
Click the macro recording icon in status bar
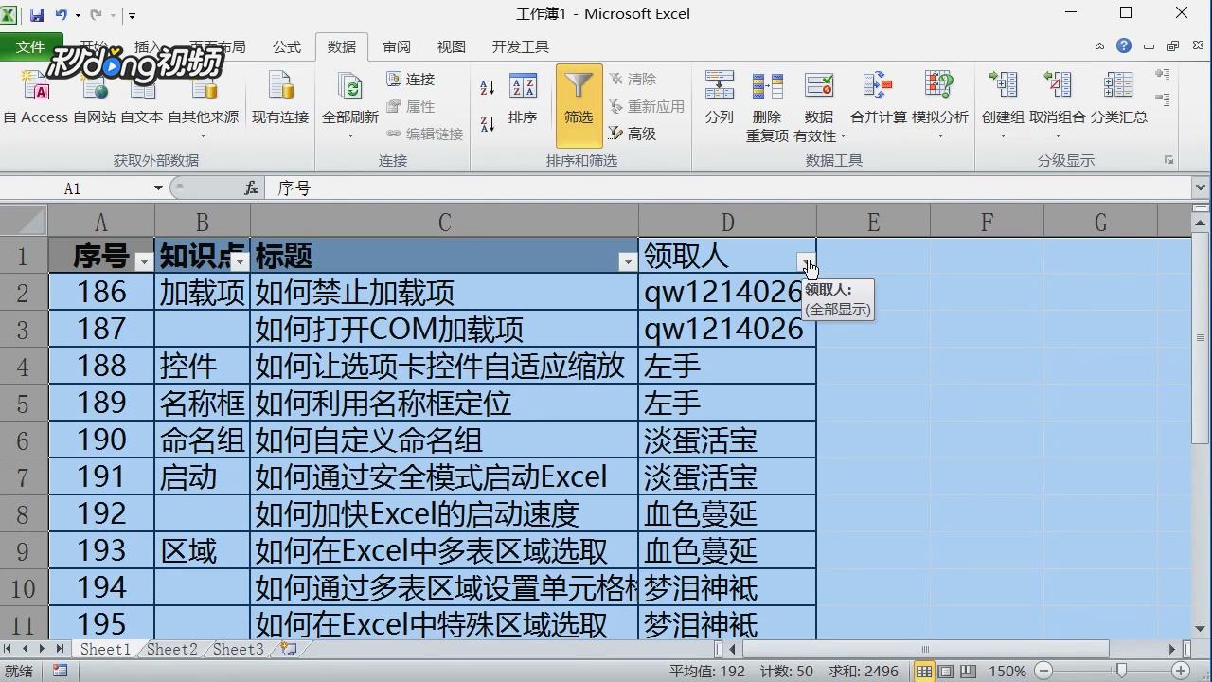[x=60, y=671]
